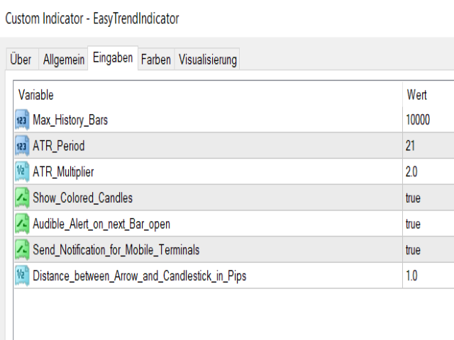Switch to the Über tab
This screenshot has height=340, width=454.
point(22,59)
